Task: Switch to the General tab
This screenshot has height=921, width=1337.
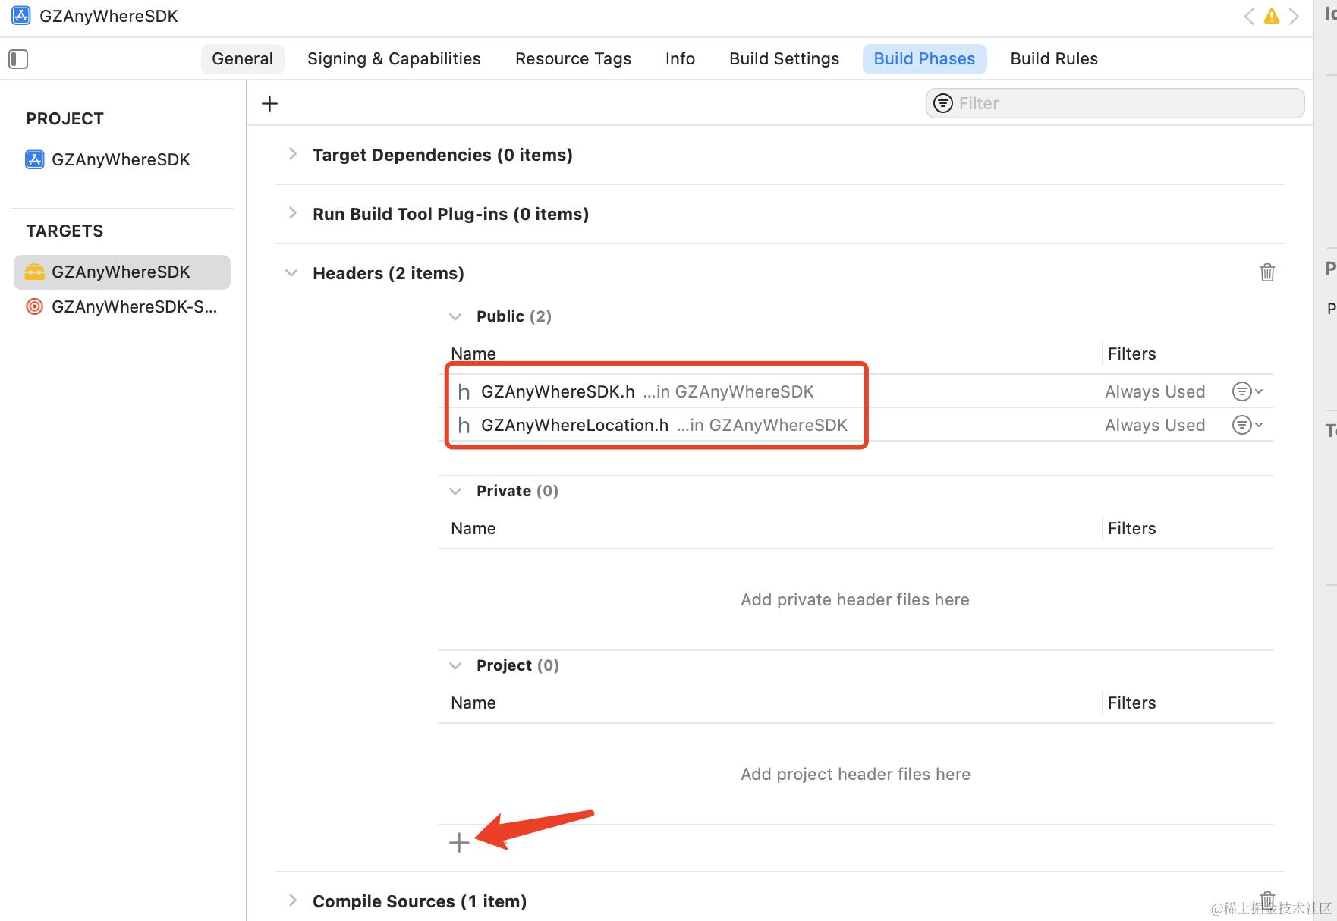Action: (x=242, y=59)
